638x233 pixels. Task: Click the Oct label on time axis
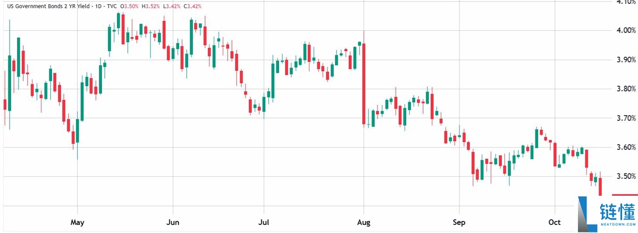coord(555,221)
